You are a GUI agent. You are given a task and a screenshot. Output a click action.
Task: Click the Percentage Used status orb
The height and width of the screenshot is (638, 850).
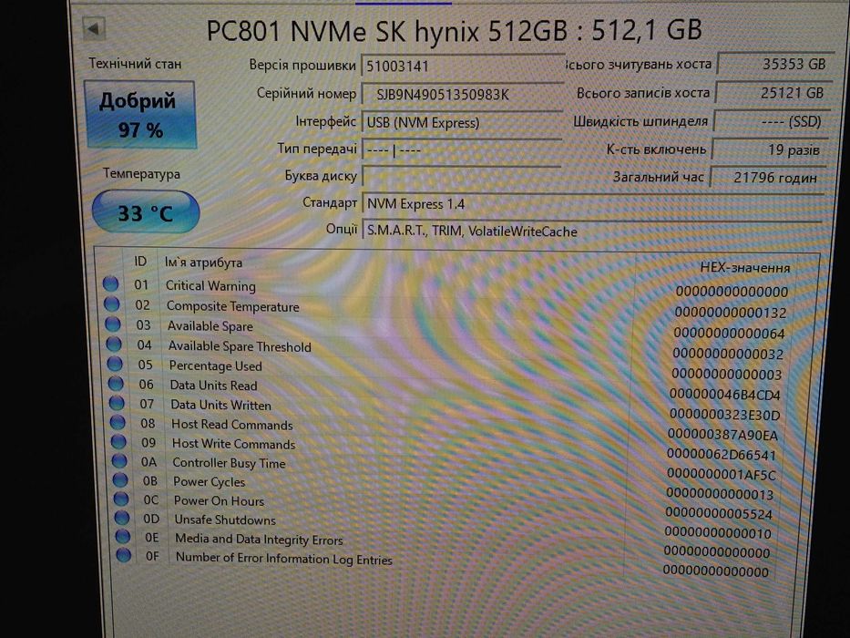[x=115, y=364]
